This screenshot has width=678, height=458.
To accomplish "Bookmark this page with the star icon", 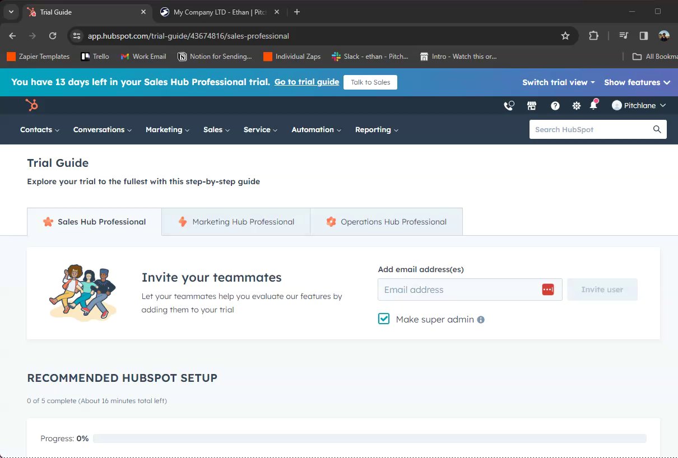I will tap(565, 36).
